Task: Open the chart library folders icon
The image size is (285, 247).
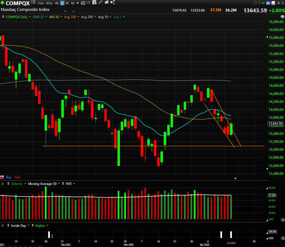Action: (x=106, y=2)
